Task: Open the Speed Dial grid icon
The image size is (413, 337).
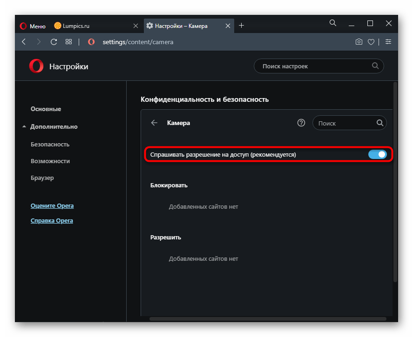Action: (68, 42)
